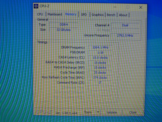The image size is (162, 122).
Task: Minimize the CPU-Z window
Action: (115, 7)
